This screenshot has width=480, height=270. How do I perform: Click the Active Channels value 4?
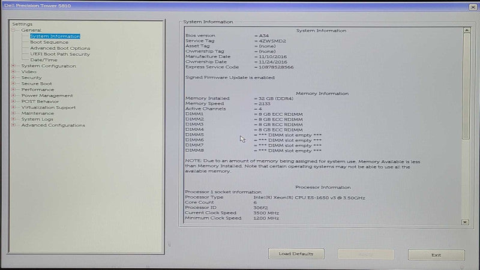click(x=260, y=109)
